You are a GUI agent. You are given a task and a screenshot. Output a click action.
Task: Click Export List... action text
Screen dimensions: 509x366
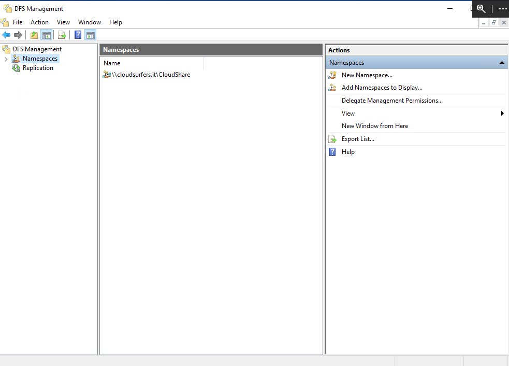coord(358,139)
